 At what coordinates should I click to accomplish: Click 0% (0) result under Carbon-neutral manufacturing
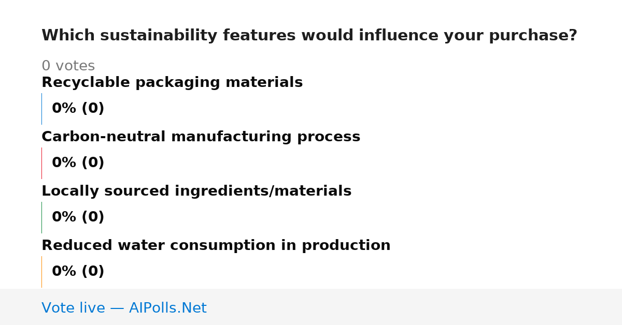[x=78, y=163]
